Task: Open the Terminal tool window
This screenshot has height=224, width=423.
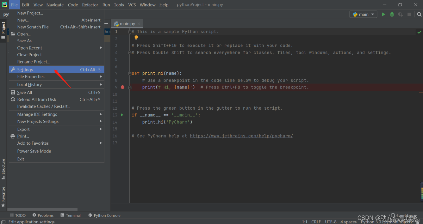Action: coord(71,215)
